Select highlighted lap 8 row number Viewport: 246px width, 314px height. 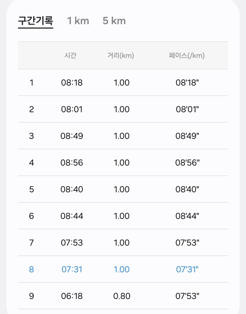(x=31, y=269)
